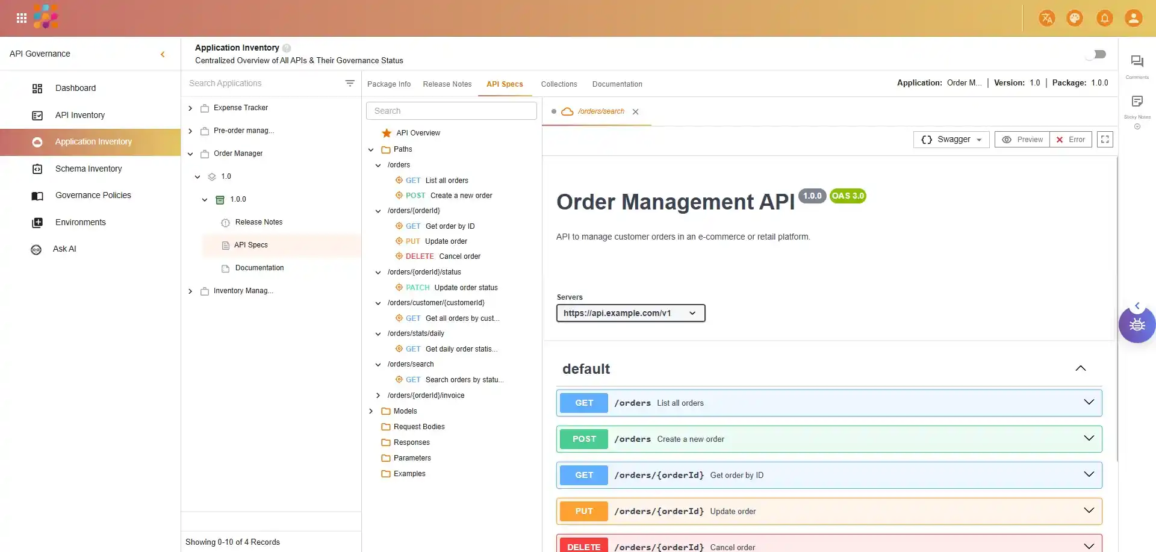
Task: Open the theme palette icon
Action: [1075, 18]
